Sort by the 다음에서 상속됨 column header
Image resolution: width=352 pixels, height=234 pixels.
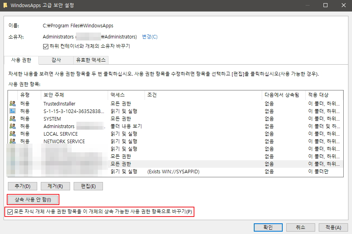click(284, 95)
